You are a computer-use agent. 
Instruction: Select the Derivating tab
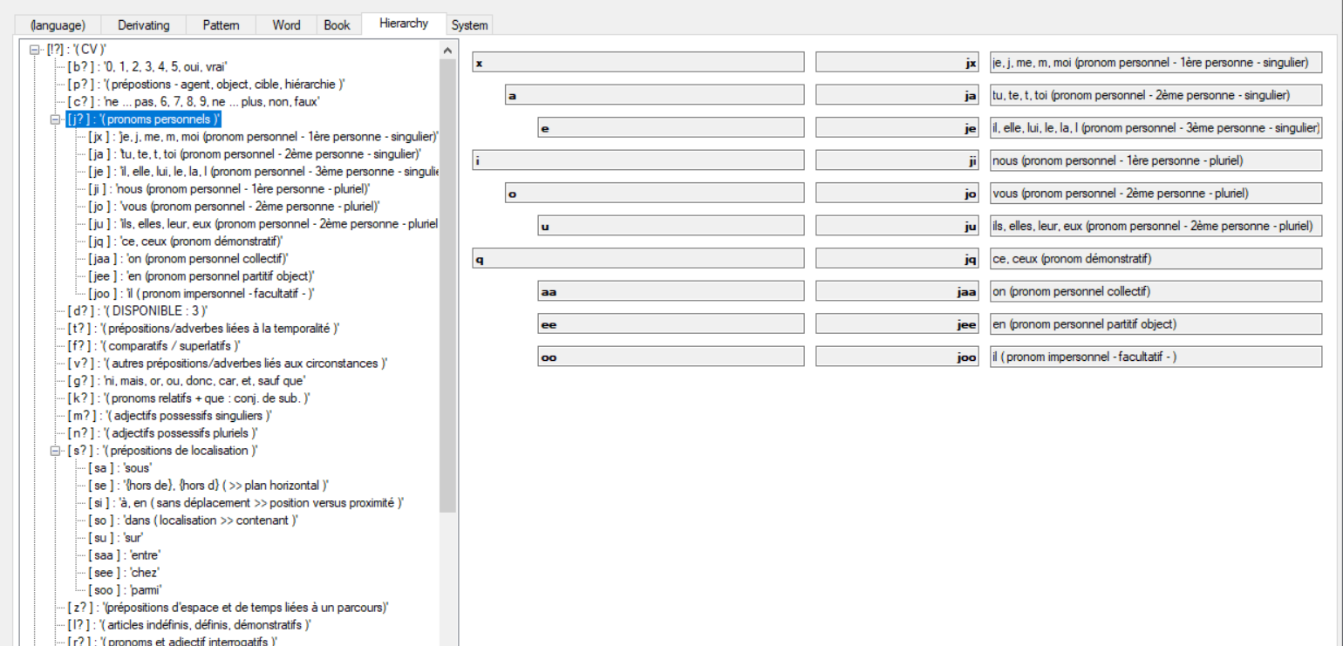pos(143,25)
